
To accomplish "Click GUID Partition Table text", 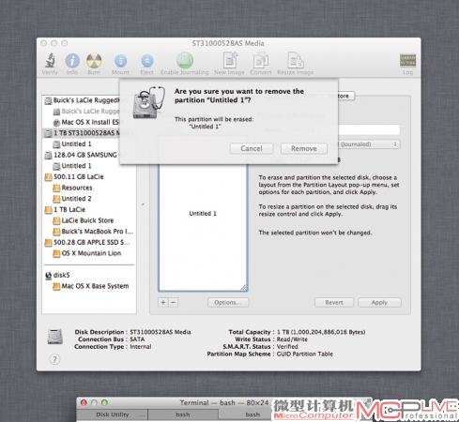I will pos(305,354).
